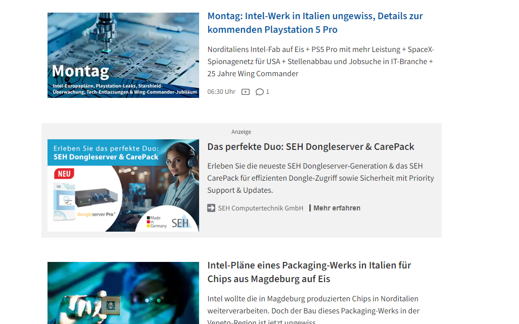Image resolution: width=519 pixels, height=324 pixels.
Task: Click the arrow icon beside SEH Computertechnik GmbH
Action: click(x=211, y=208)
